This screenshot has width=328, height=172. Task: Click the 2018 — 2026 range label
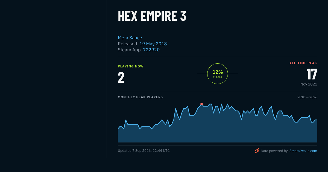tap(307, 97)
